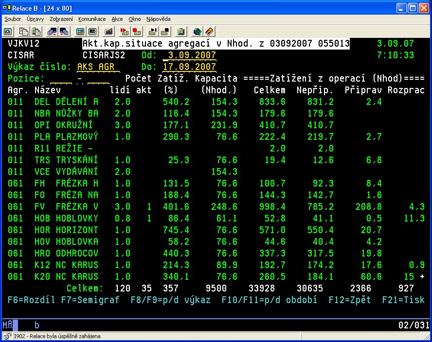Click the row 011 VCE VYDÁVÁNÍ

click(216, 171)
